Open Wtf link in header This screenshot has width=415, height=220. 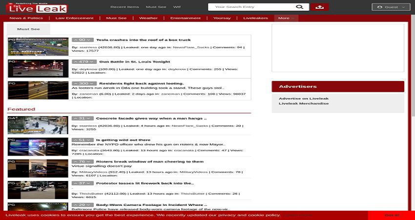point(177,7)
